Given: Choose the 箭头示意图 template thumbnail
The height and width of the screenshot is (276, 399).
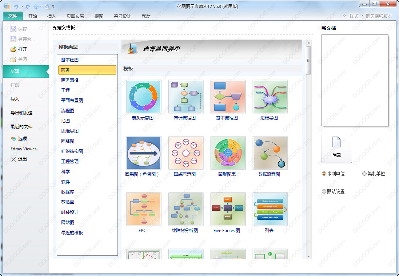Looking at the screenshot, I should [144, 97].
